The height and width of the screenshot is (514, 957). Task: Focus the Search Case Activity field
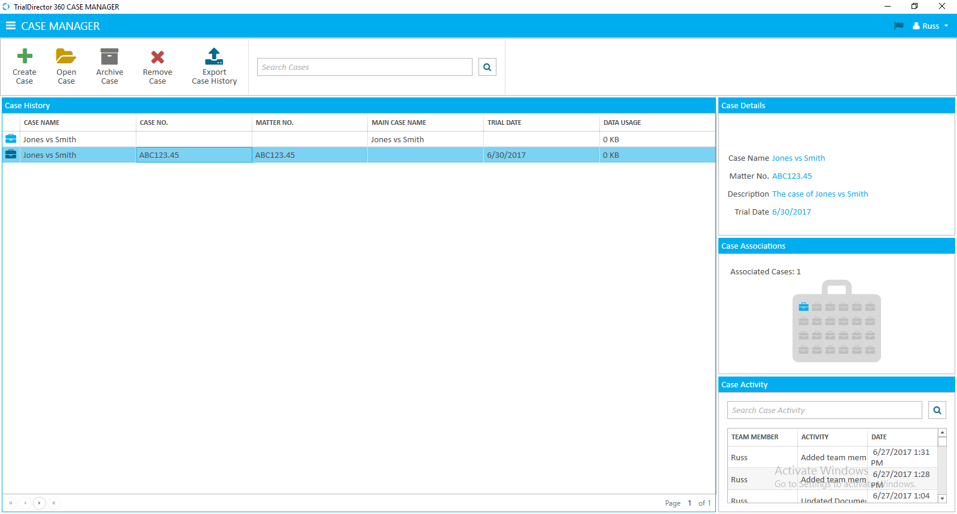coord(824,411)
